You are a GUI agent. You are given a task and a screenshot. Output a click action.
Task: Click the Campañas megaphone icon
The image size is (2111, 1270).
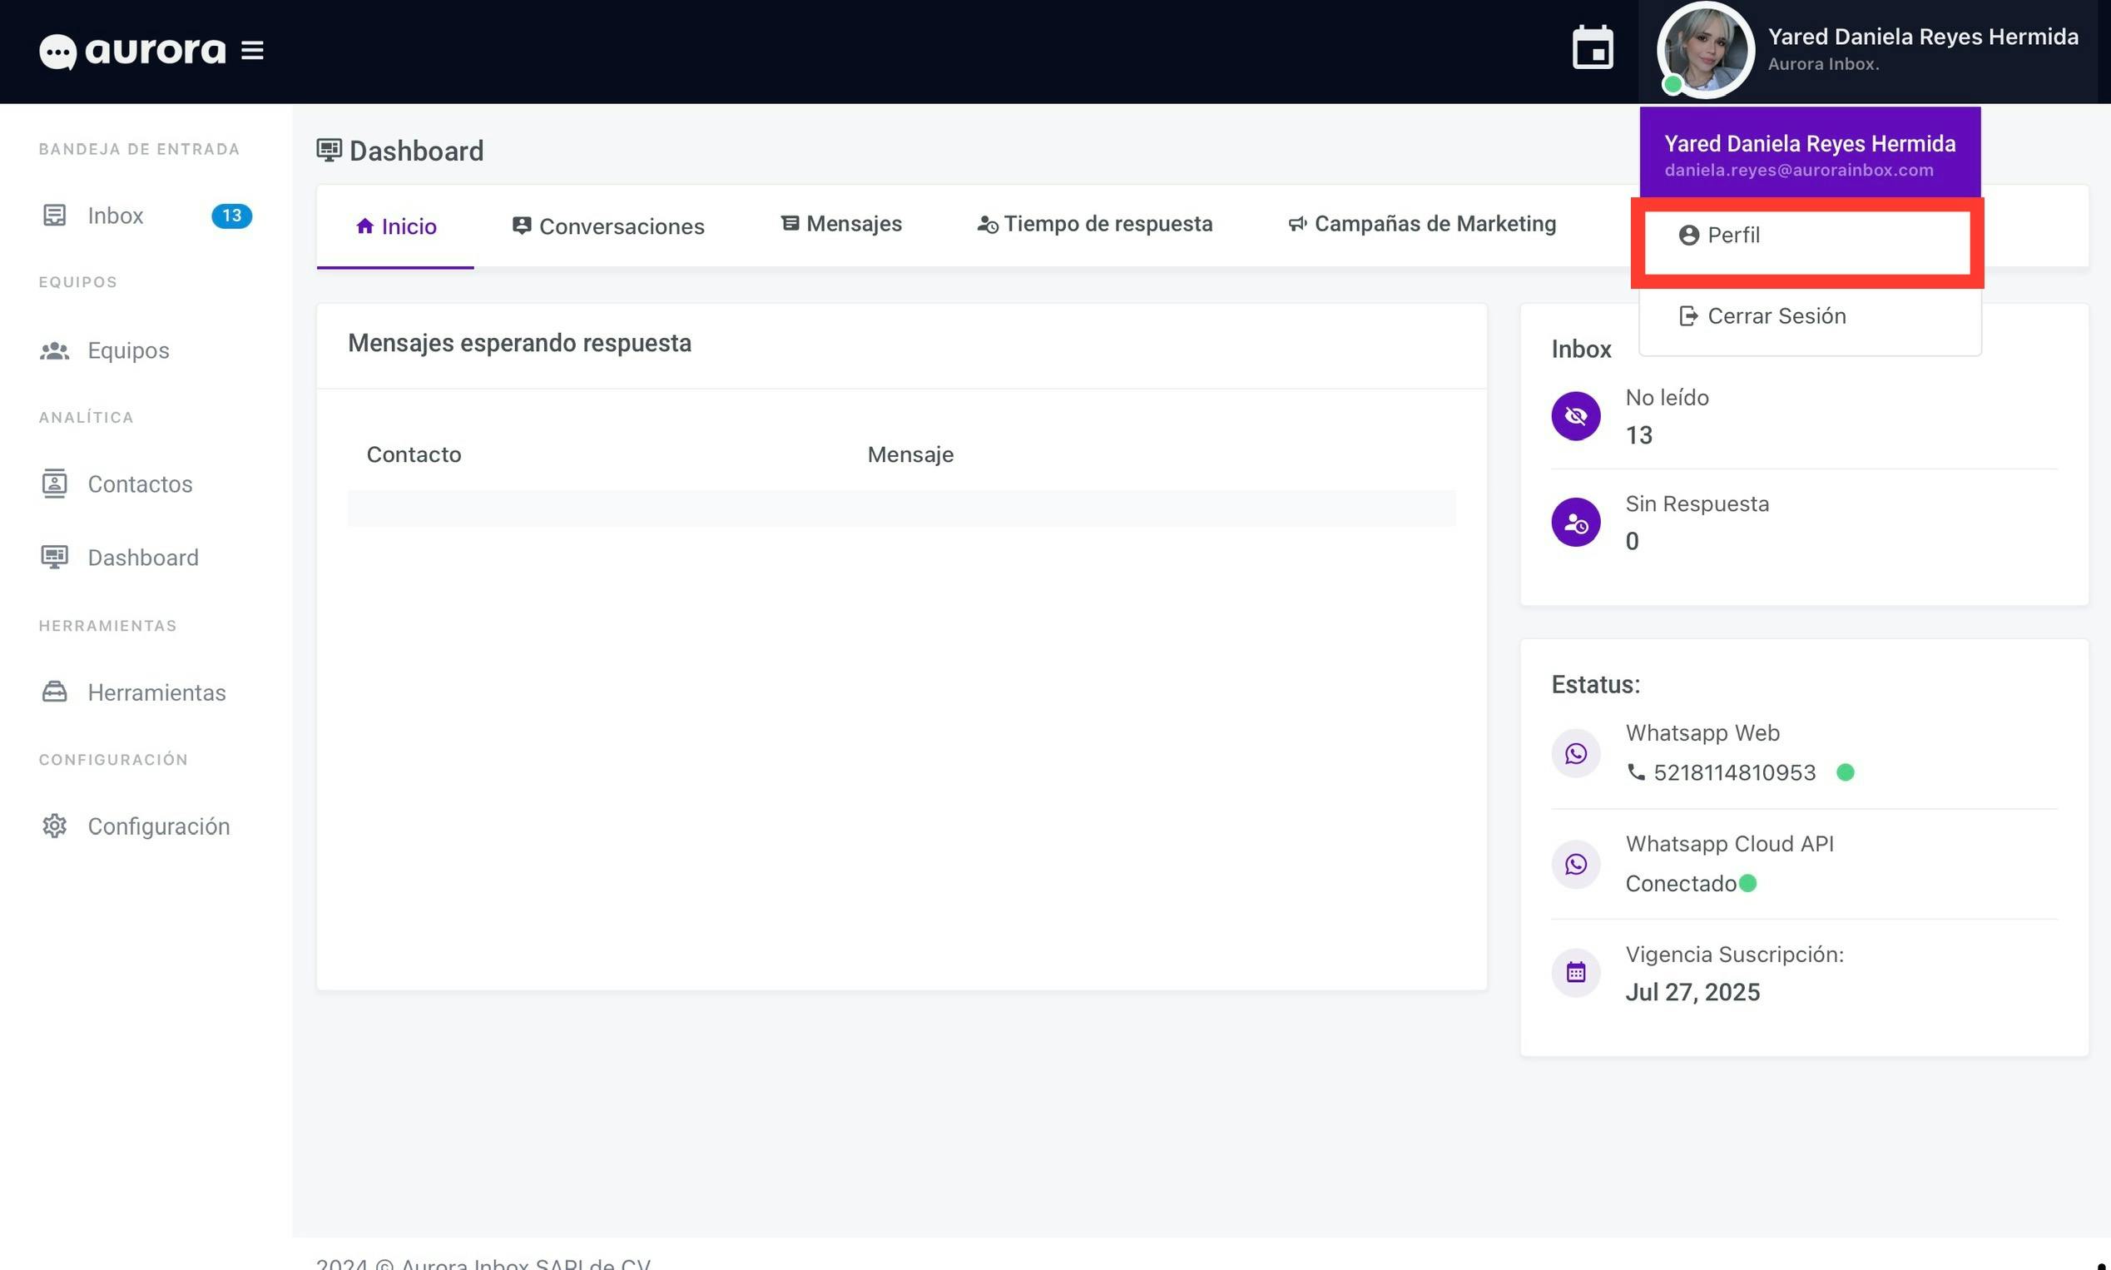point(1297,224)
